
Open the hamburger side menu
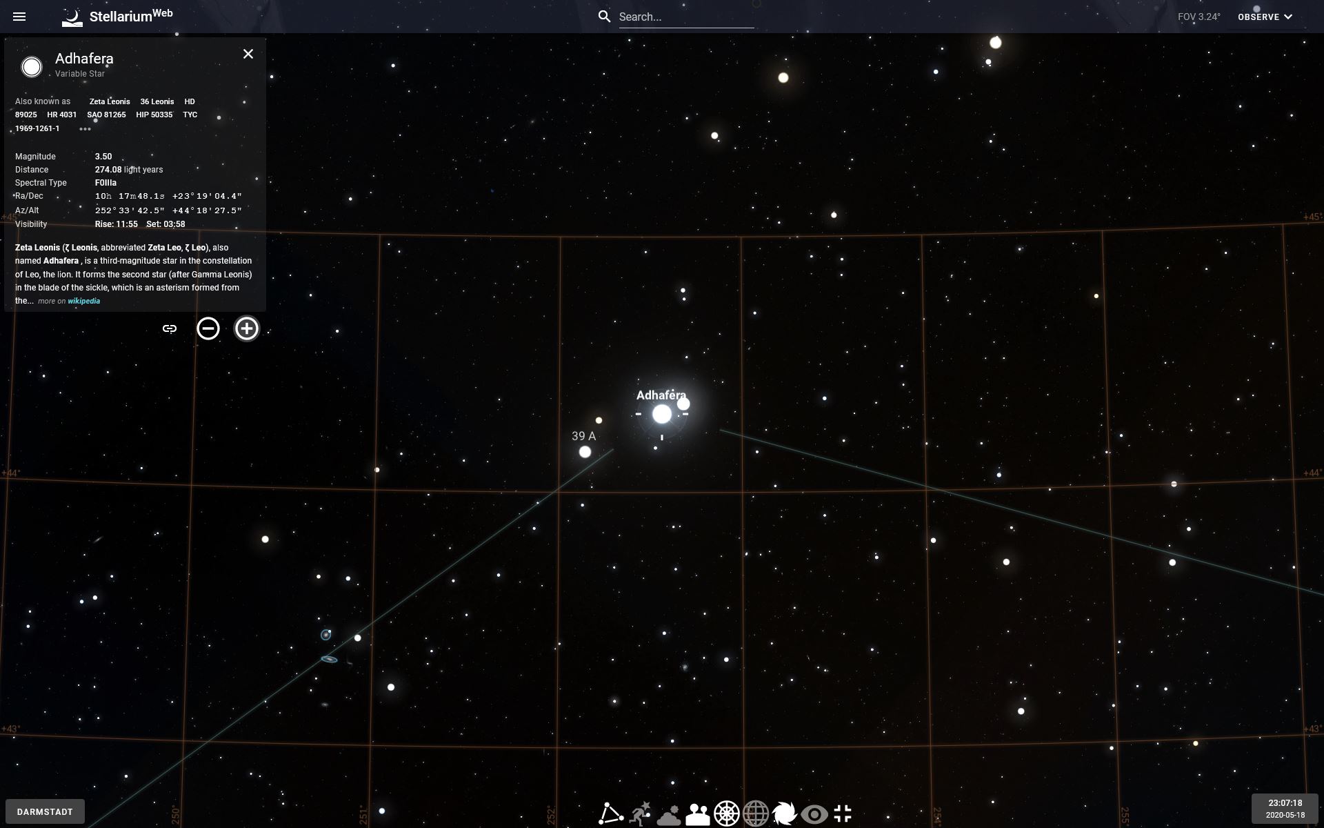[19, 17]
